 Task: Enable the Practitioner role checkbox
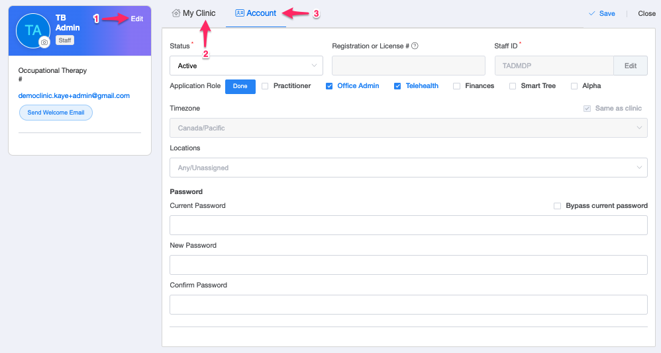pyautogui.click(x=265, y=86)
